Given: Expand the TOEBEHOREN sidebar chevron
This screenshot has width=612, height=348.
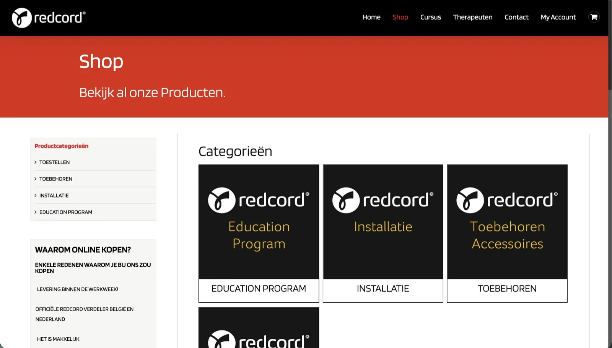Looking at the screenshot, I should [x=36, y=179].
